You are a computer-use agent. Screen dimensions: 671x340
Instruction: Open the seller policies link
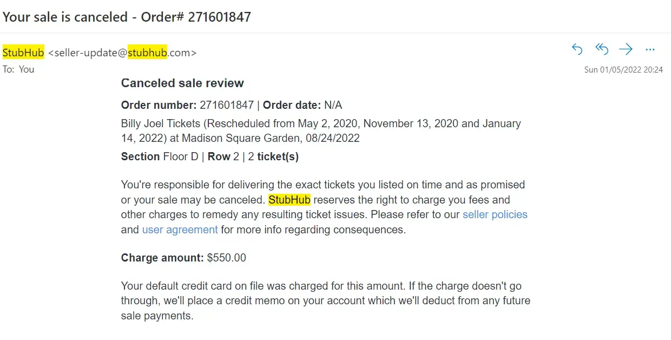coord(495,214)
